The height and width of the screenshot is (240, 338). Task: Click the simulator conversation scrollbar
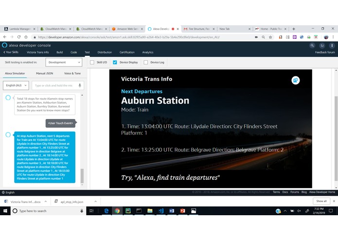[x=82, y=176]
